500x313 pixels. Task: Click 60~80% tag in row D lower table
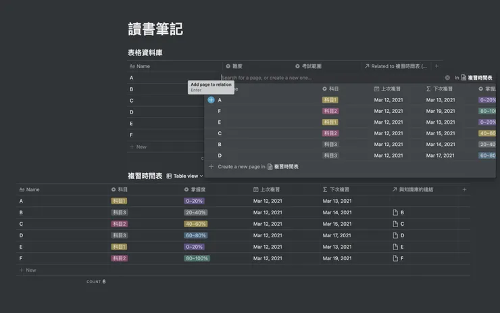point(196,235)
